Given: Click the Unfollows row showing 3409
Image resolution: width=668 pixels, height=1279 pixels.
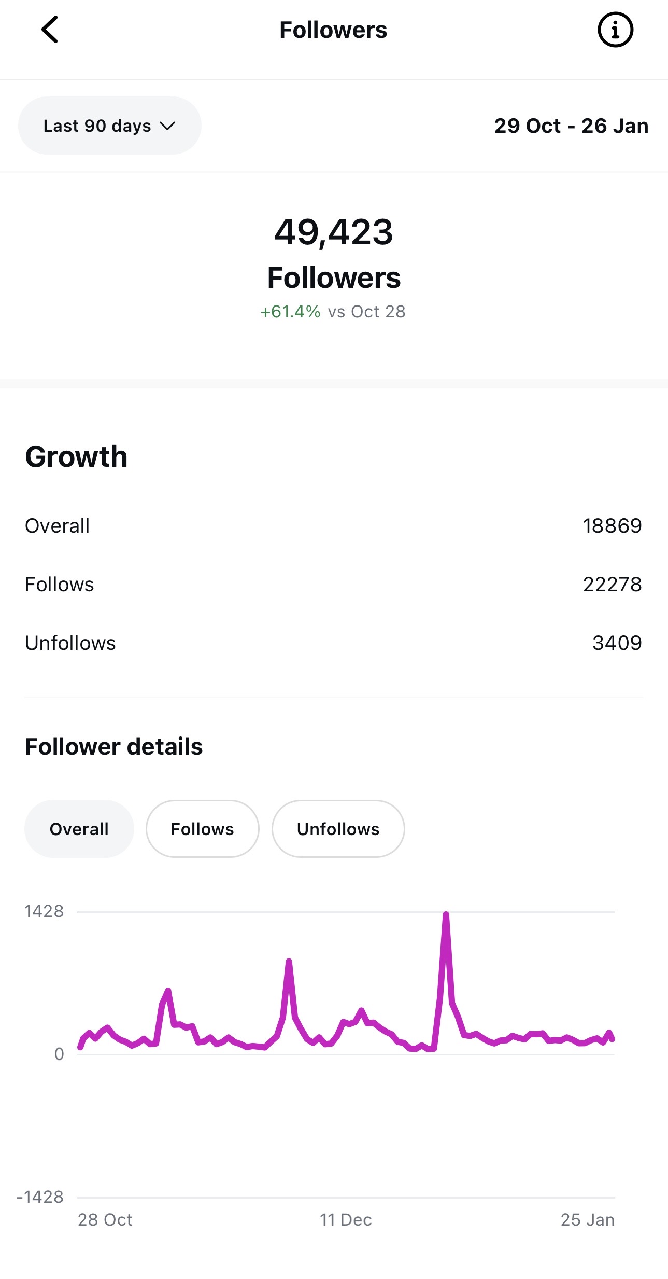Looking at the screenshot, I should 334,643.
